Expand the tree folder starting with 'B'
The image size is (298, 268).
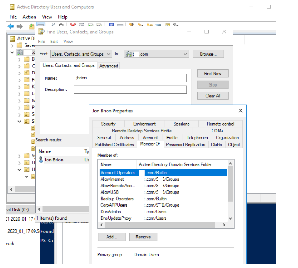(x=20, y=60)
